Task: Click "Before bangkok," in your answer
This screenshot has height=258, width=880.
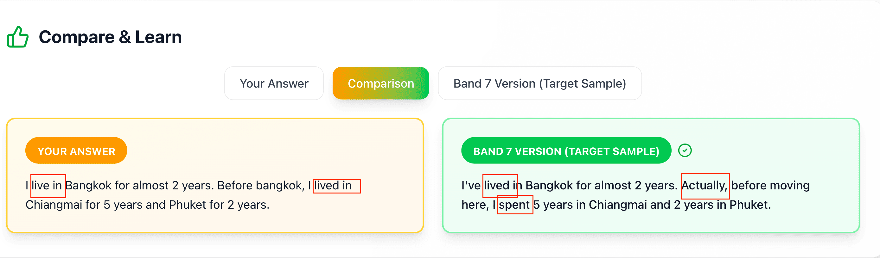Action: (261, 186)
